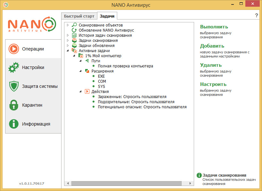Select the Активные задачи label
The image size is (262, 191).
coord(94,51)
